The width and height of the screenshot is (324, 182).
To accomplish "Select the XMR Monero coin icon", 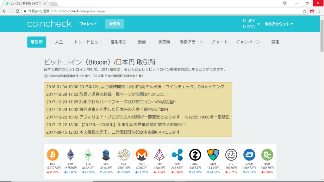I will 141,155.
